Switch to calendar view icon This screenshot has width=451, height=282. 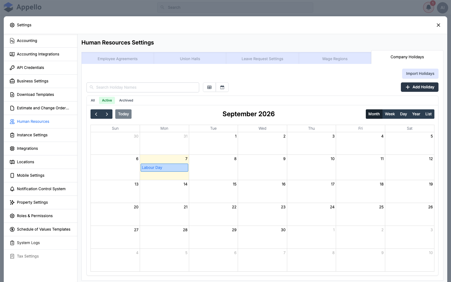coord(222,87)
